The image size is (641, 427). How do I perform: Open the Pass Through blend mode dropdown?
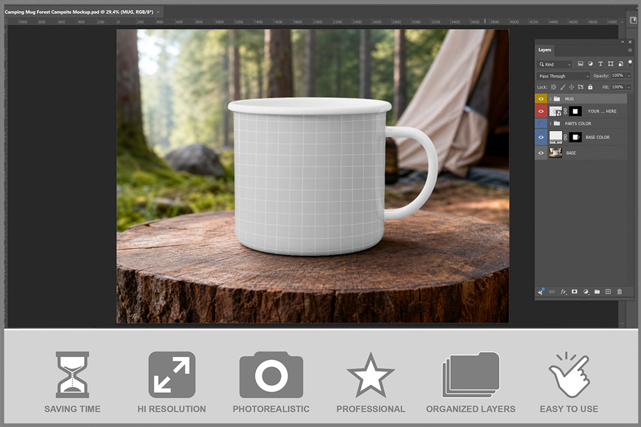(x=564, y=76)
